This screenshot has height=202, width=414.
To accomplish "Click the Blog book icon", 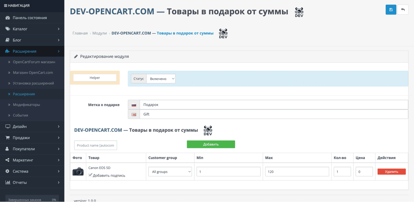I will pyautogui.click(x=8, y=40).
